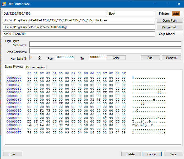Click the printer name field with Dell/1250,1350,1355
This screenshot has height=159, width=184.
pos(54,14)
